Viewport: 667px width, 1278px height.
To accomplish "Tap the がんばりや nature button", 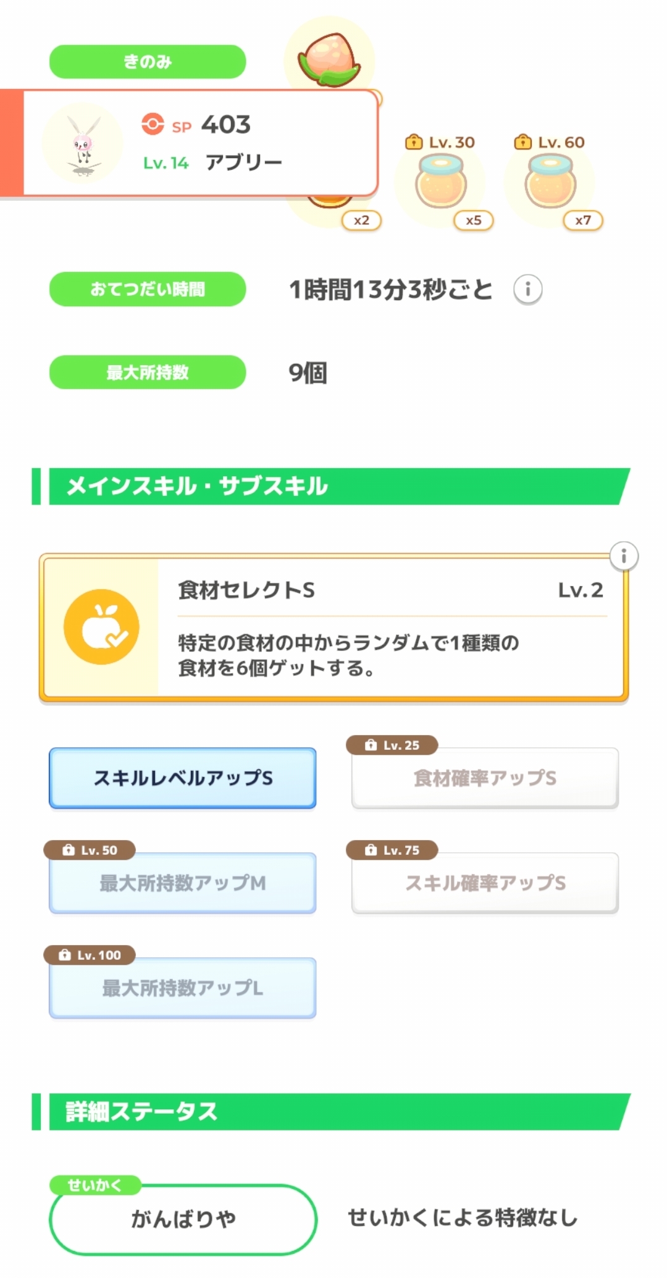I will [183, 1219].
